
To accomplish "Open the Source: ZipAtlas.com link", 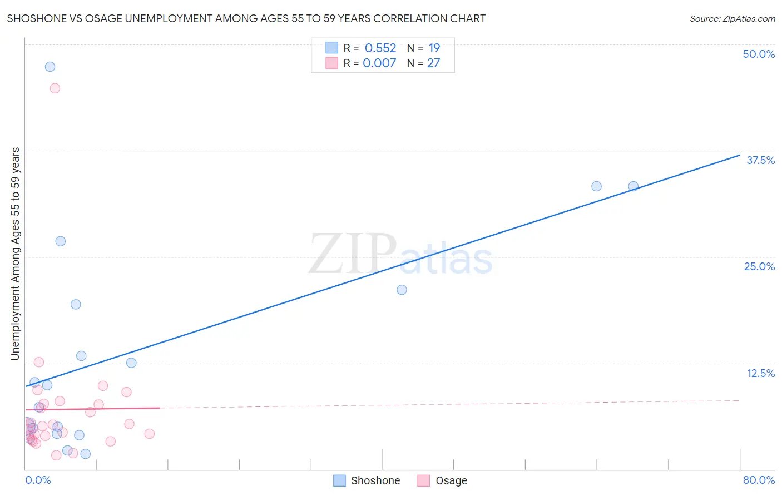I will (x=732, y=18).
